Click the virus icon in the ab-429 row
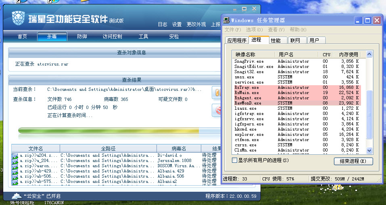 click(15, 171)
